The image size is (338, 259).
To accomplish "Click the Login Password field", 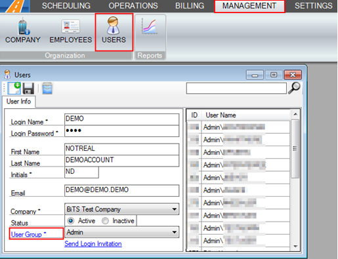I will (122, 131).
